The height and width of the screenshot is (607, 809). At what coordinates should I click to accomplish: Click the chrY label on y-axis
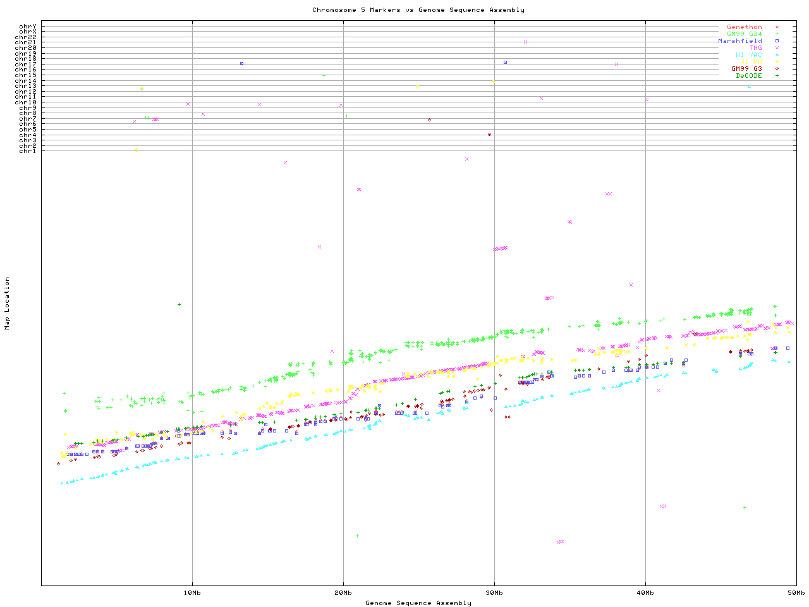[x=28, y=27]
